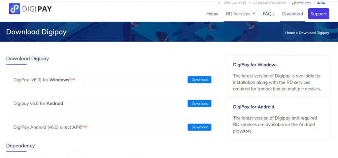Image resolution: width=338 pixels, height=158 pixels.
Task: Click the Dependency section heading
Action: [20, 146]
